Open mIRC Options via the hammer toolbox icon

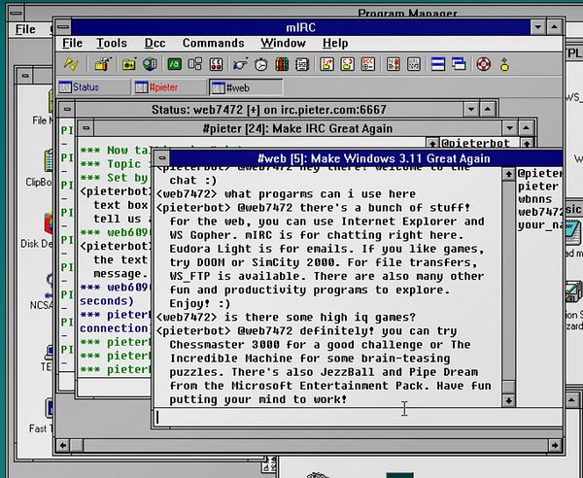[103, 65]
